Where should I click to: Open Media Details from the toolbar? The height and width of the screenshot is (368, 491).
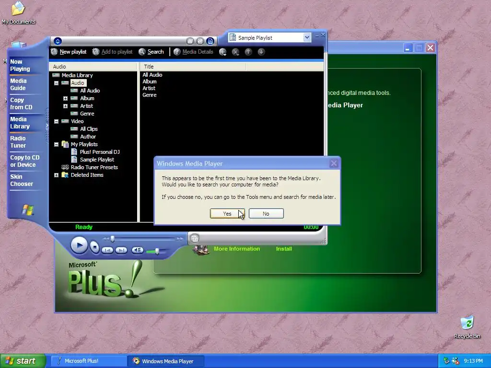(194, 52)
